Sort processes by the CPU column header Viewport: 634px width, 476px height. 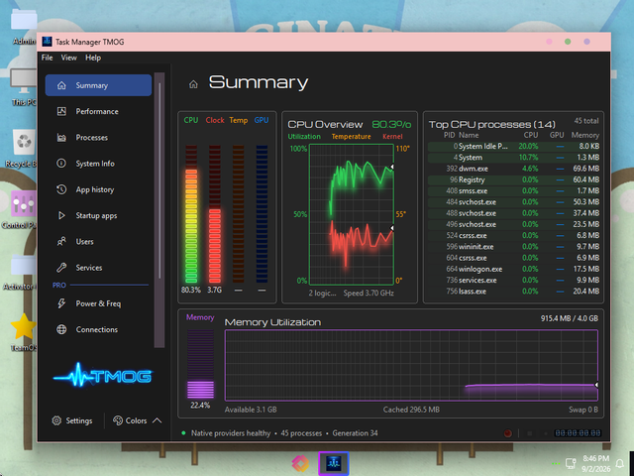[531, 135]
